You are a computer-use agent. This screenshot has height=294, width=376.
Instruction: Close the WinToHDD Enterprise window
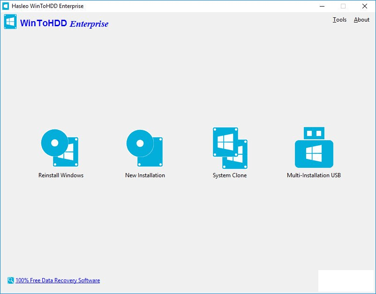click(365, 6)
